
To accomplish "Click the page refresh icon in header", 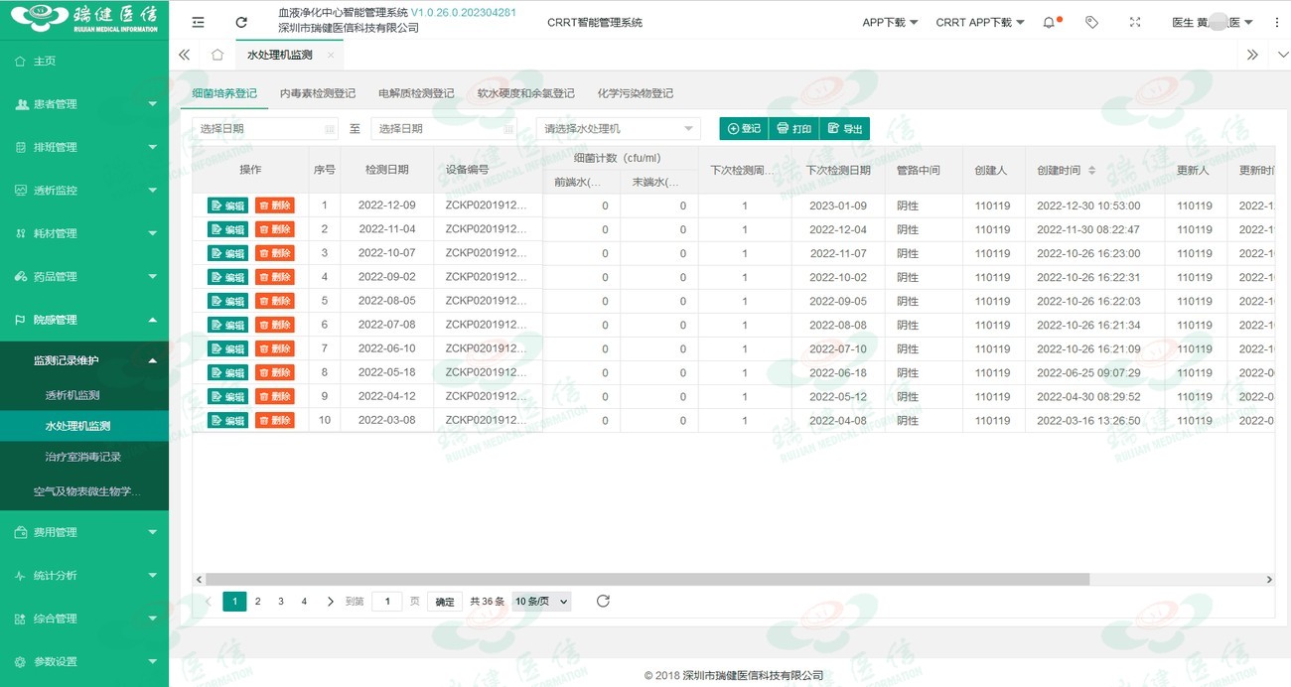I will (x=241, y=22).
